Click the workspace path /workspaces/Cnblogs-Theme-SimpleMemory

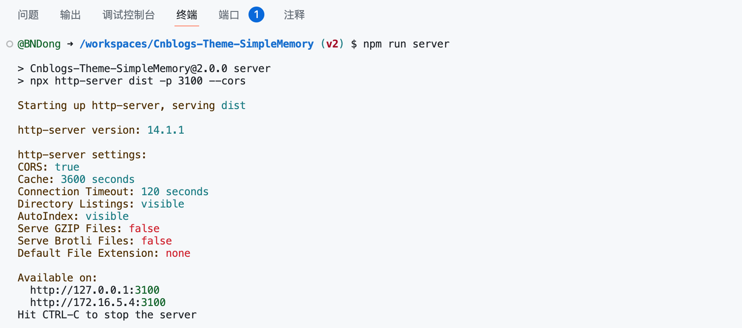coord(197,44)
